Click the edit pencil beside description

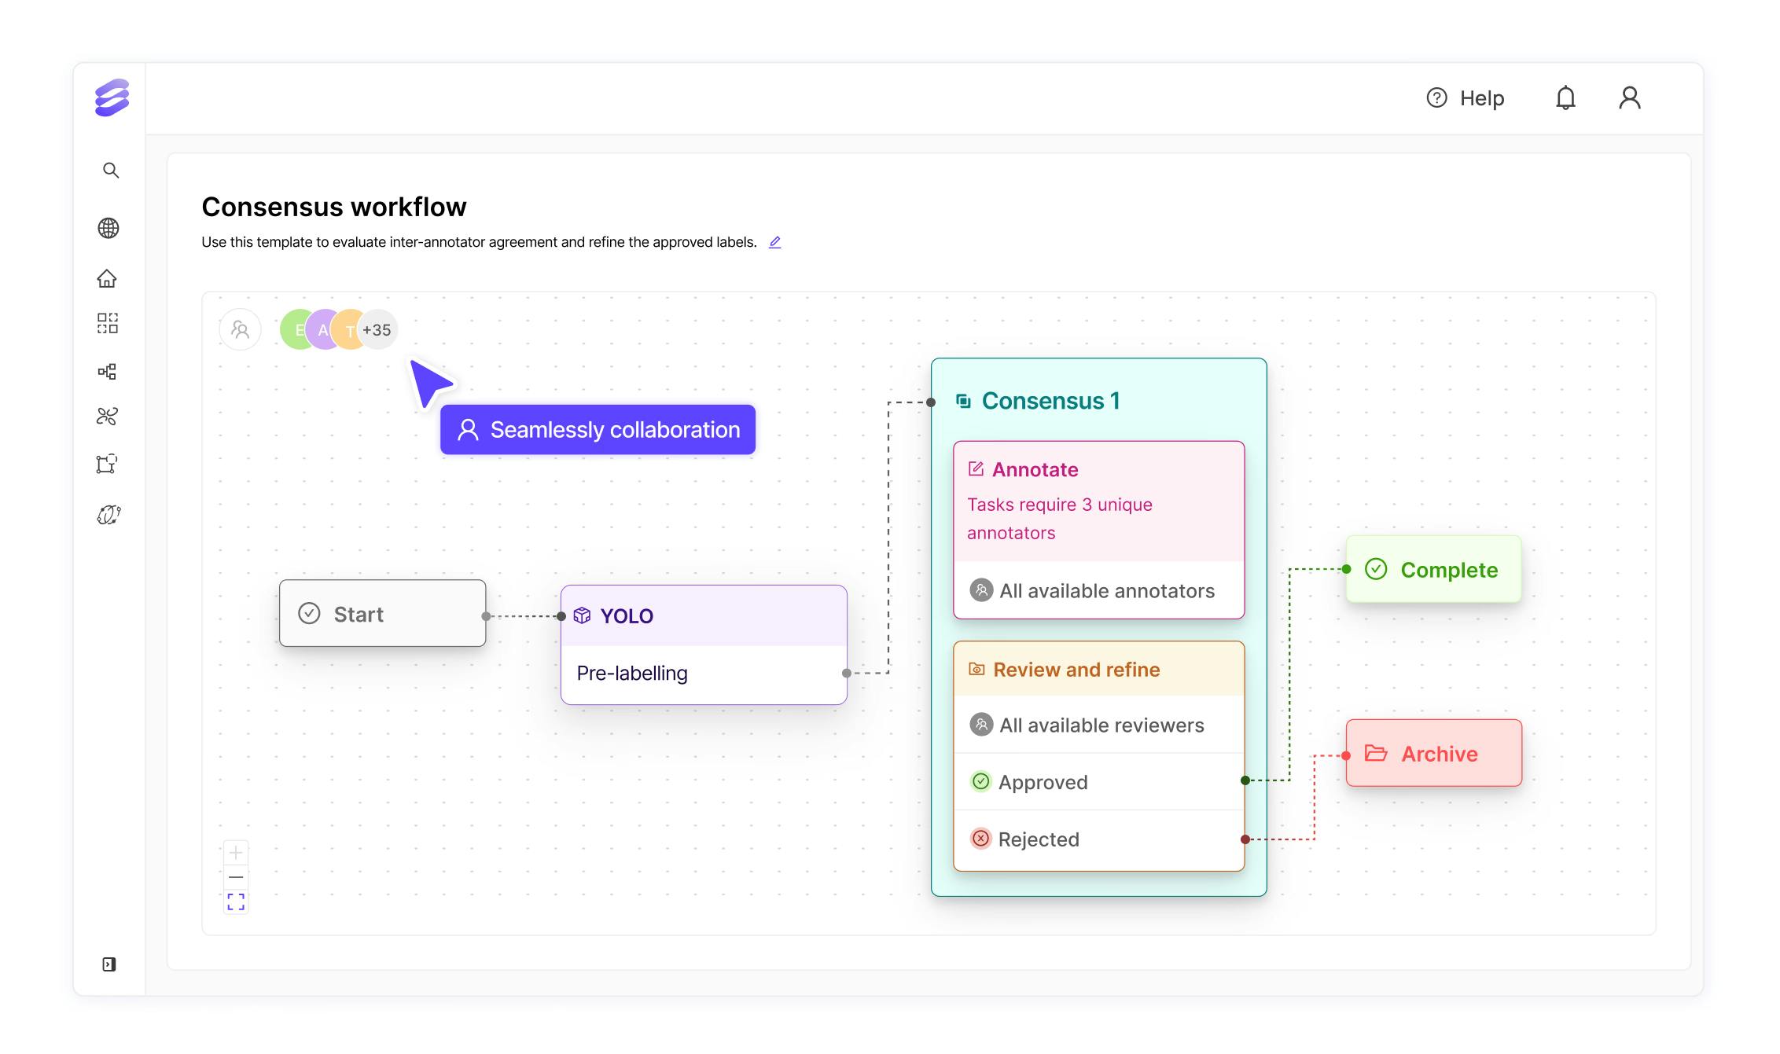774,242
